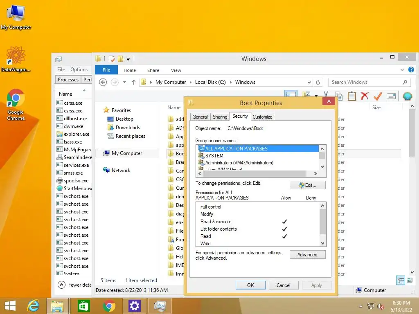Screen dimensions: 419x314
Task: Click the orange checkmark Properties icon
Action: (378, 96)
